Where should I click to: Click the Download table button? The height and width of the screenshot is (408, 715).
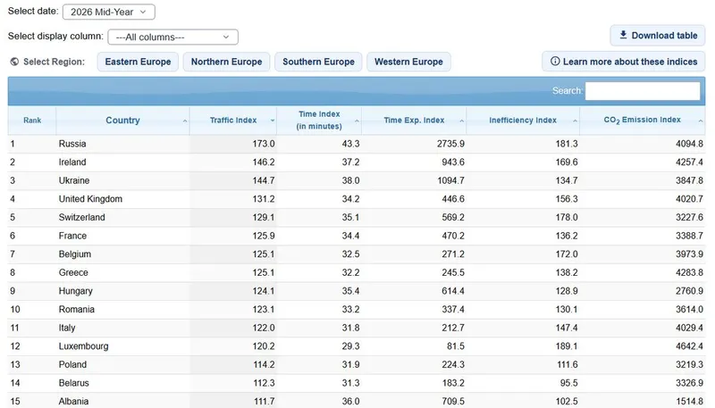pyautogui.click(x=658, y=36)
